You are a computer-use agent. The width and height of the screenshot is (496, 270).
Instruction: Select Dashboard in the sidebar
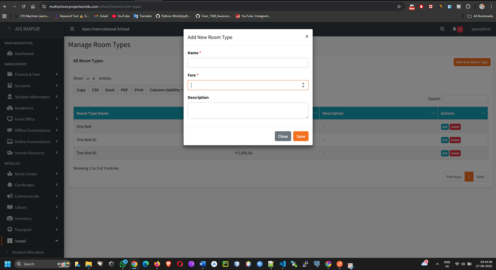(x=24, y=54)
